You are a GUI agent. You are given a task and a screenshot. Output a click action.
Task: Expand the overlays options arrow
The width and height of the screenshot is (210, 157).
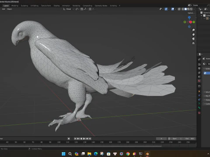click(175, 9)
